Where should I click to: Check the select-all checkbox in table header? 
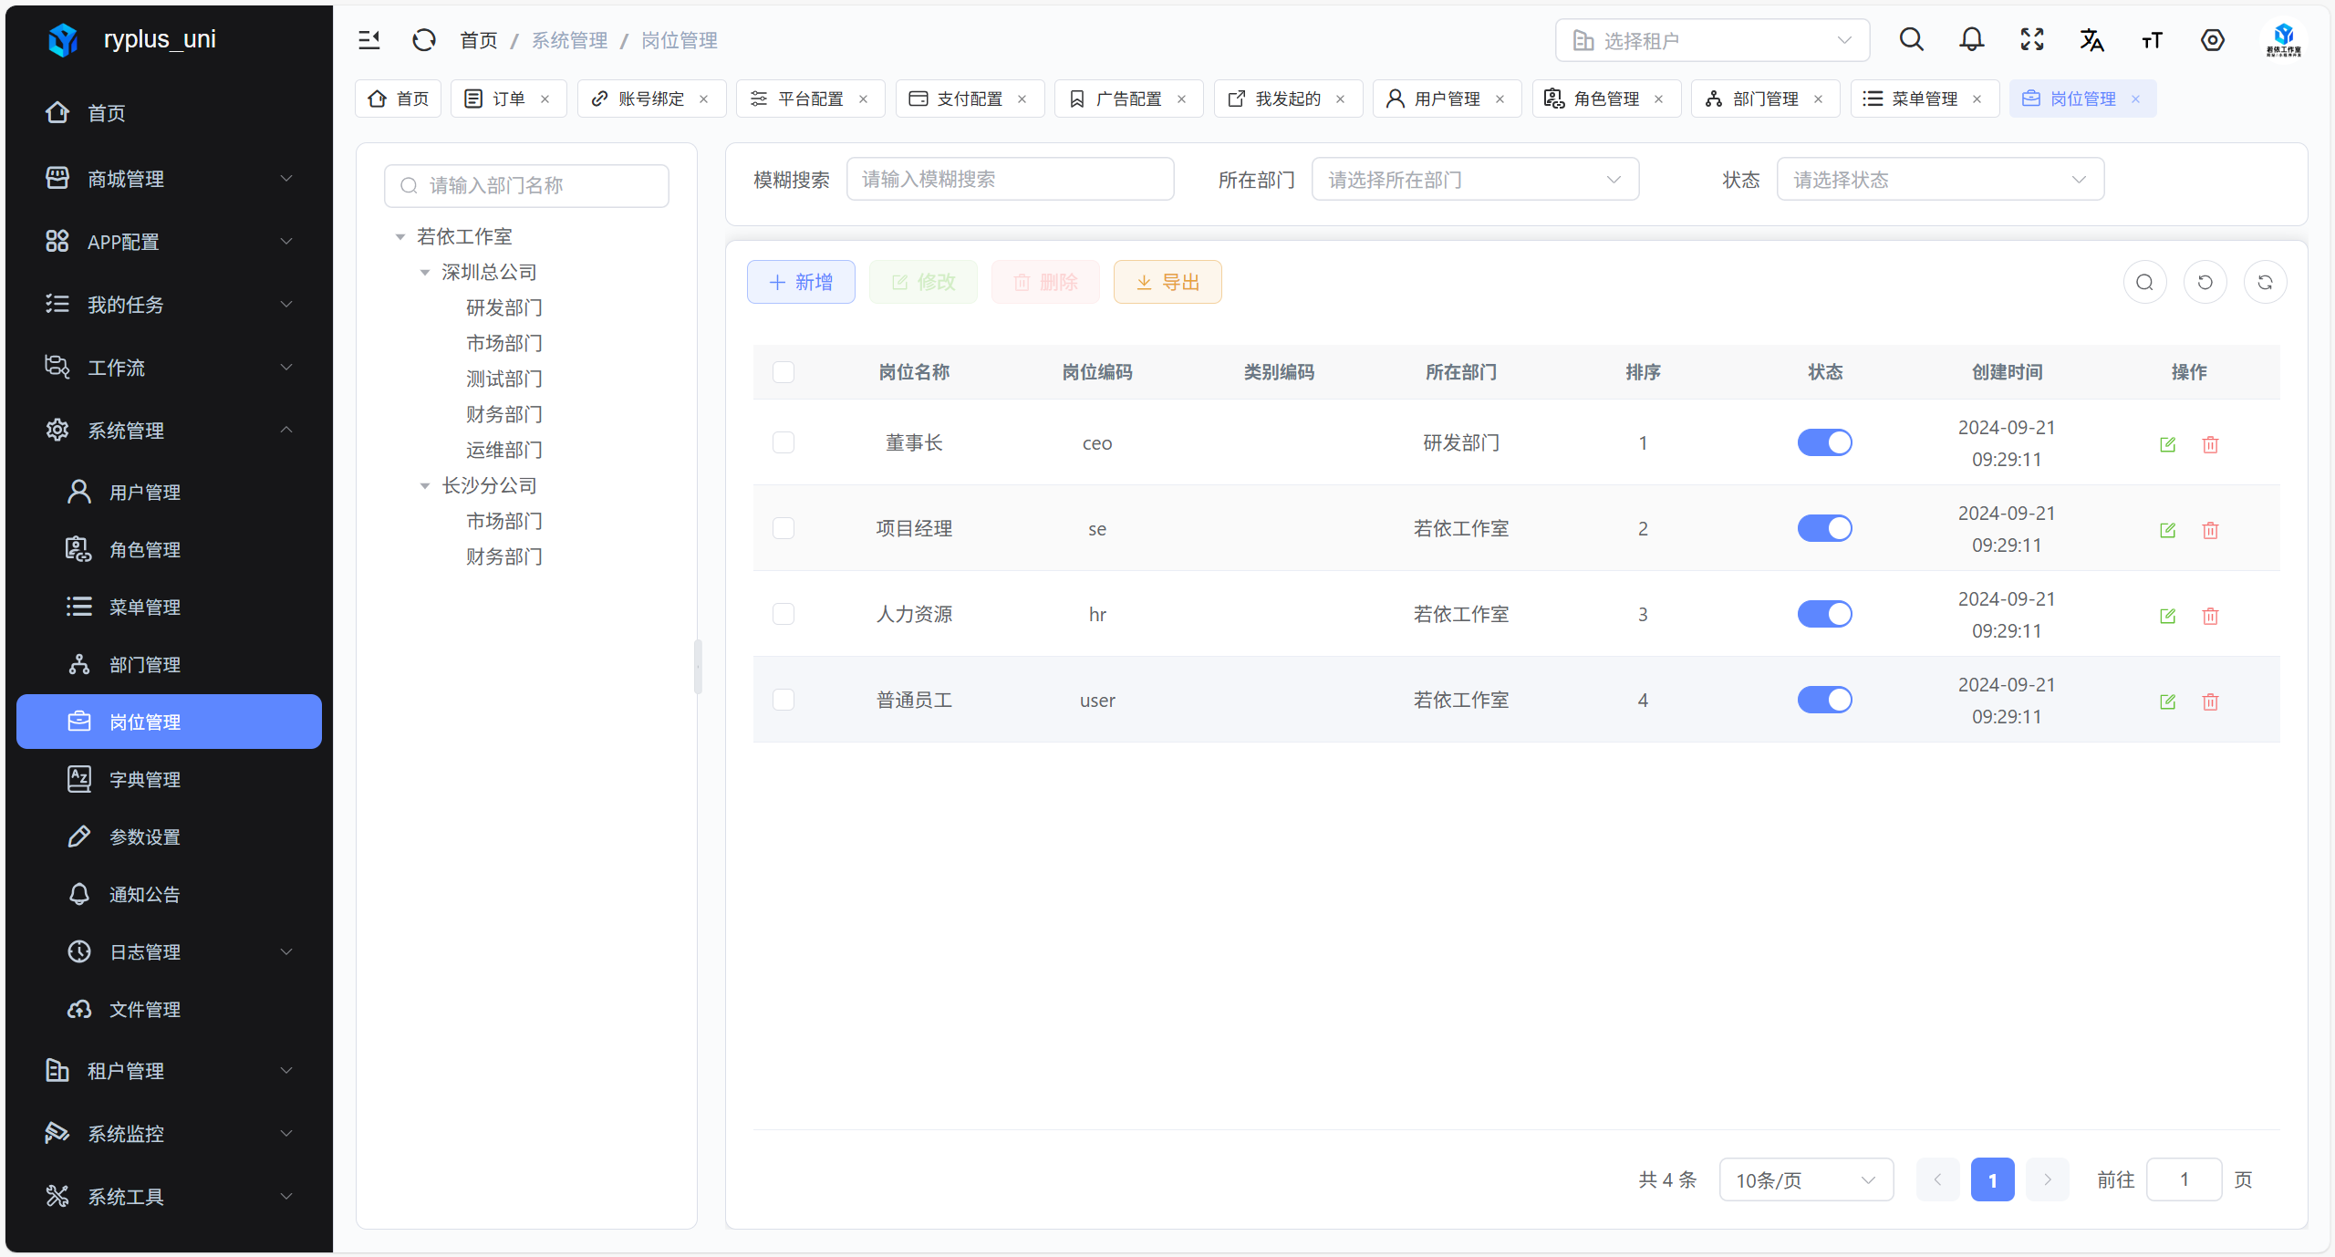(x=783, y=372)
